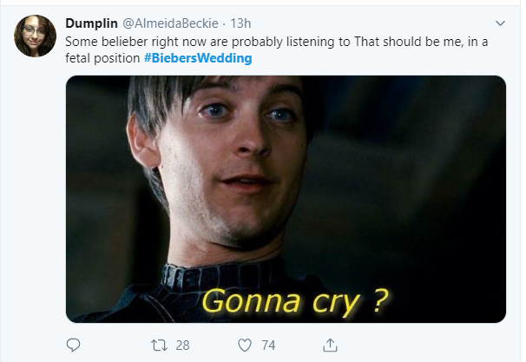Click the retweet count 28
526x362 pixels.
click(x=182, y=346)
